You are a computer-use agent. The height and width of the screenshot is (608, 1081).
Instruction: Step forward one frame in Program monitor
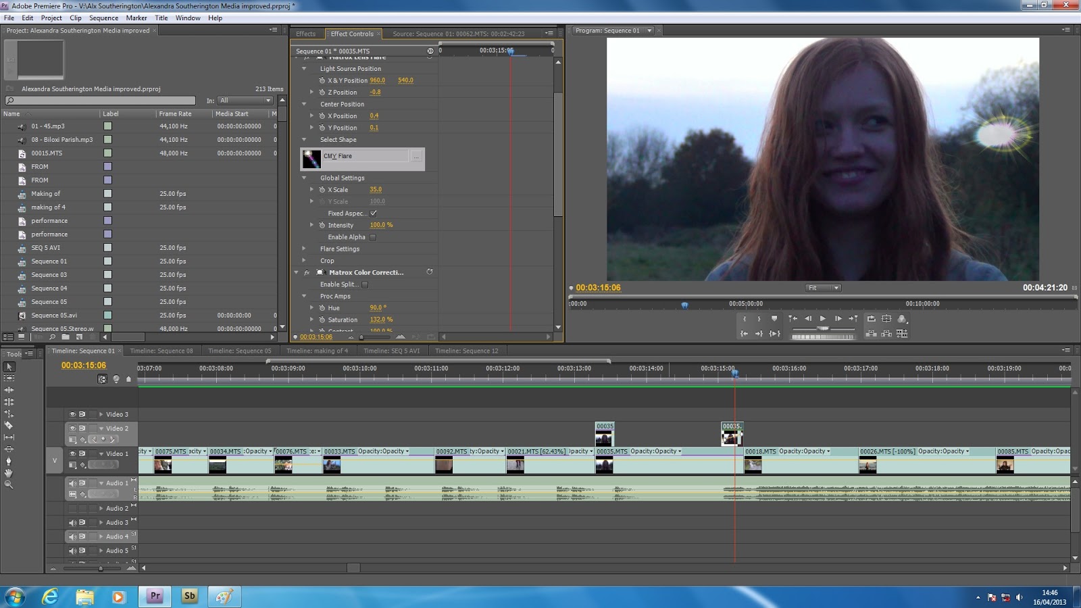pos(838,319)
